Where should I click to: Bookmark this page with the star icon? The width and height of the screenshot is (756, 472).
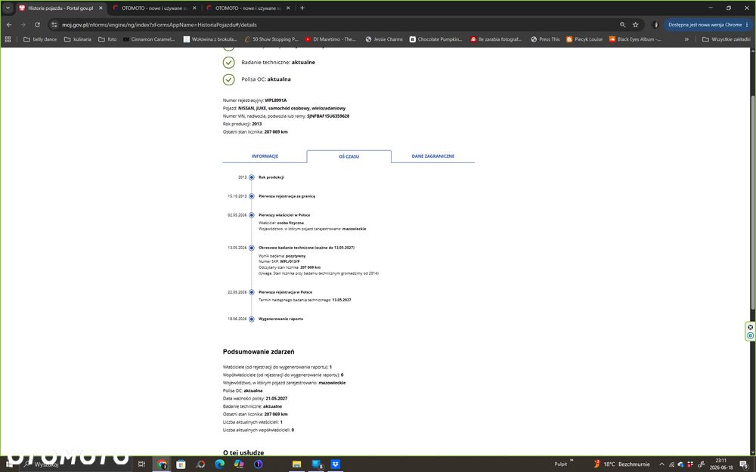point(636,25)
